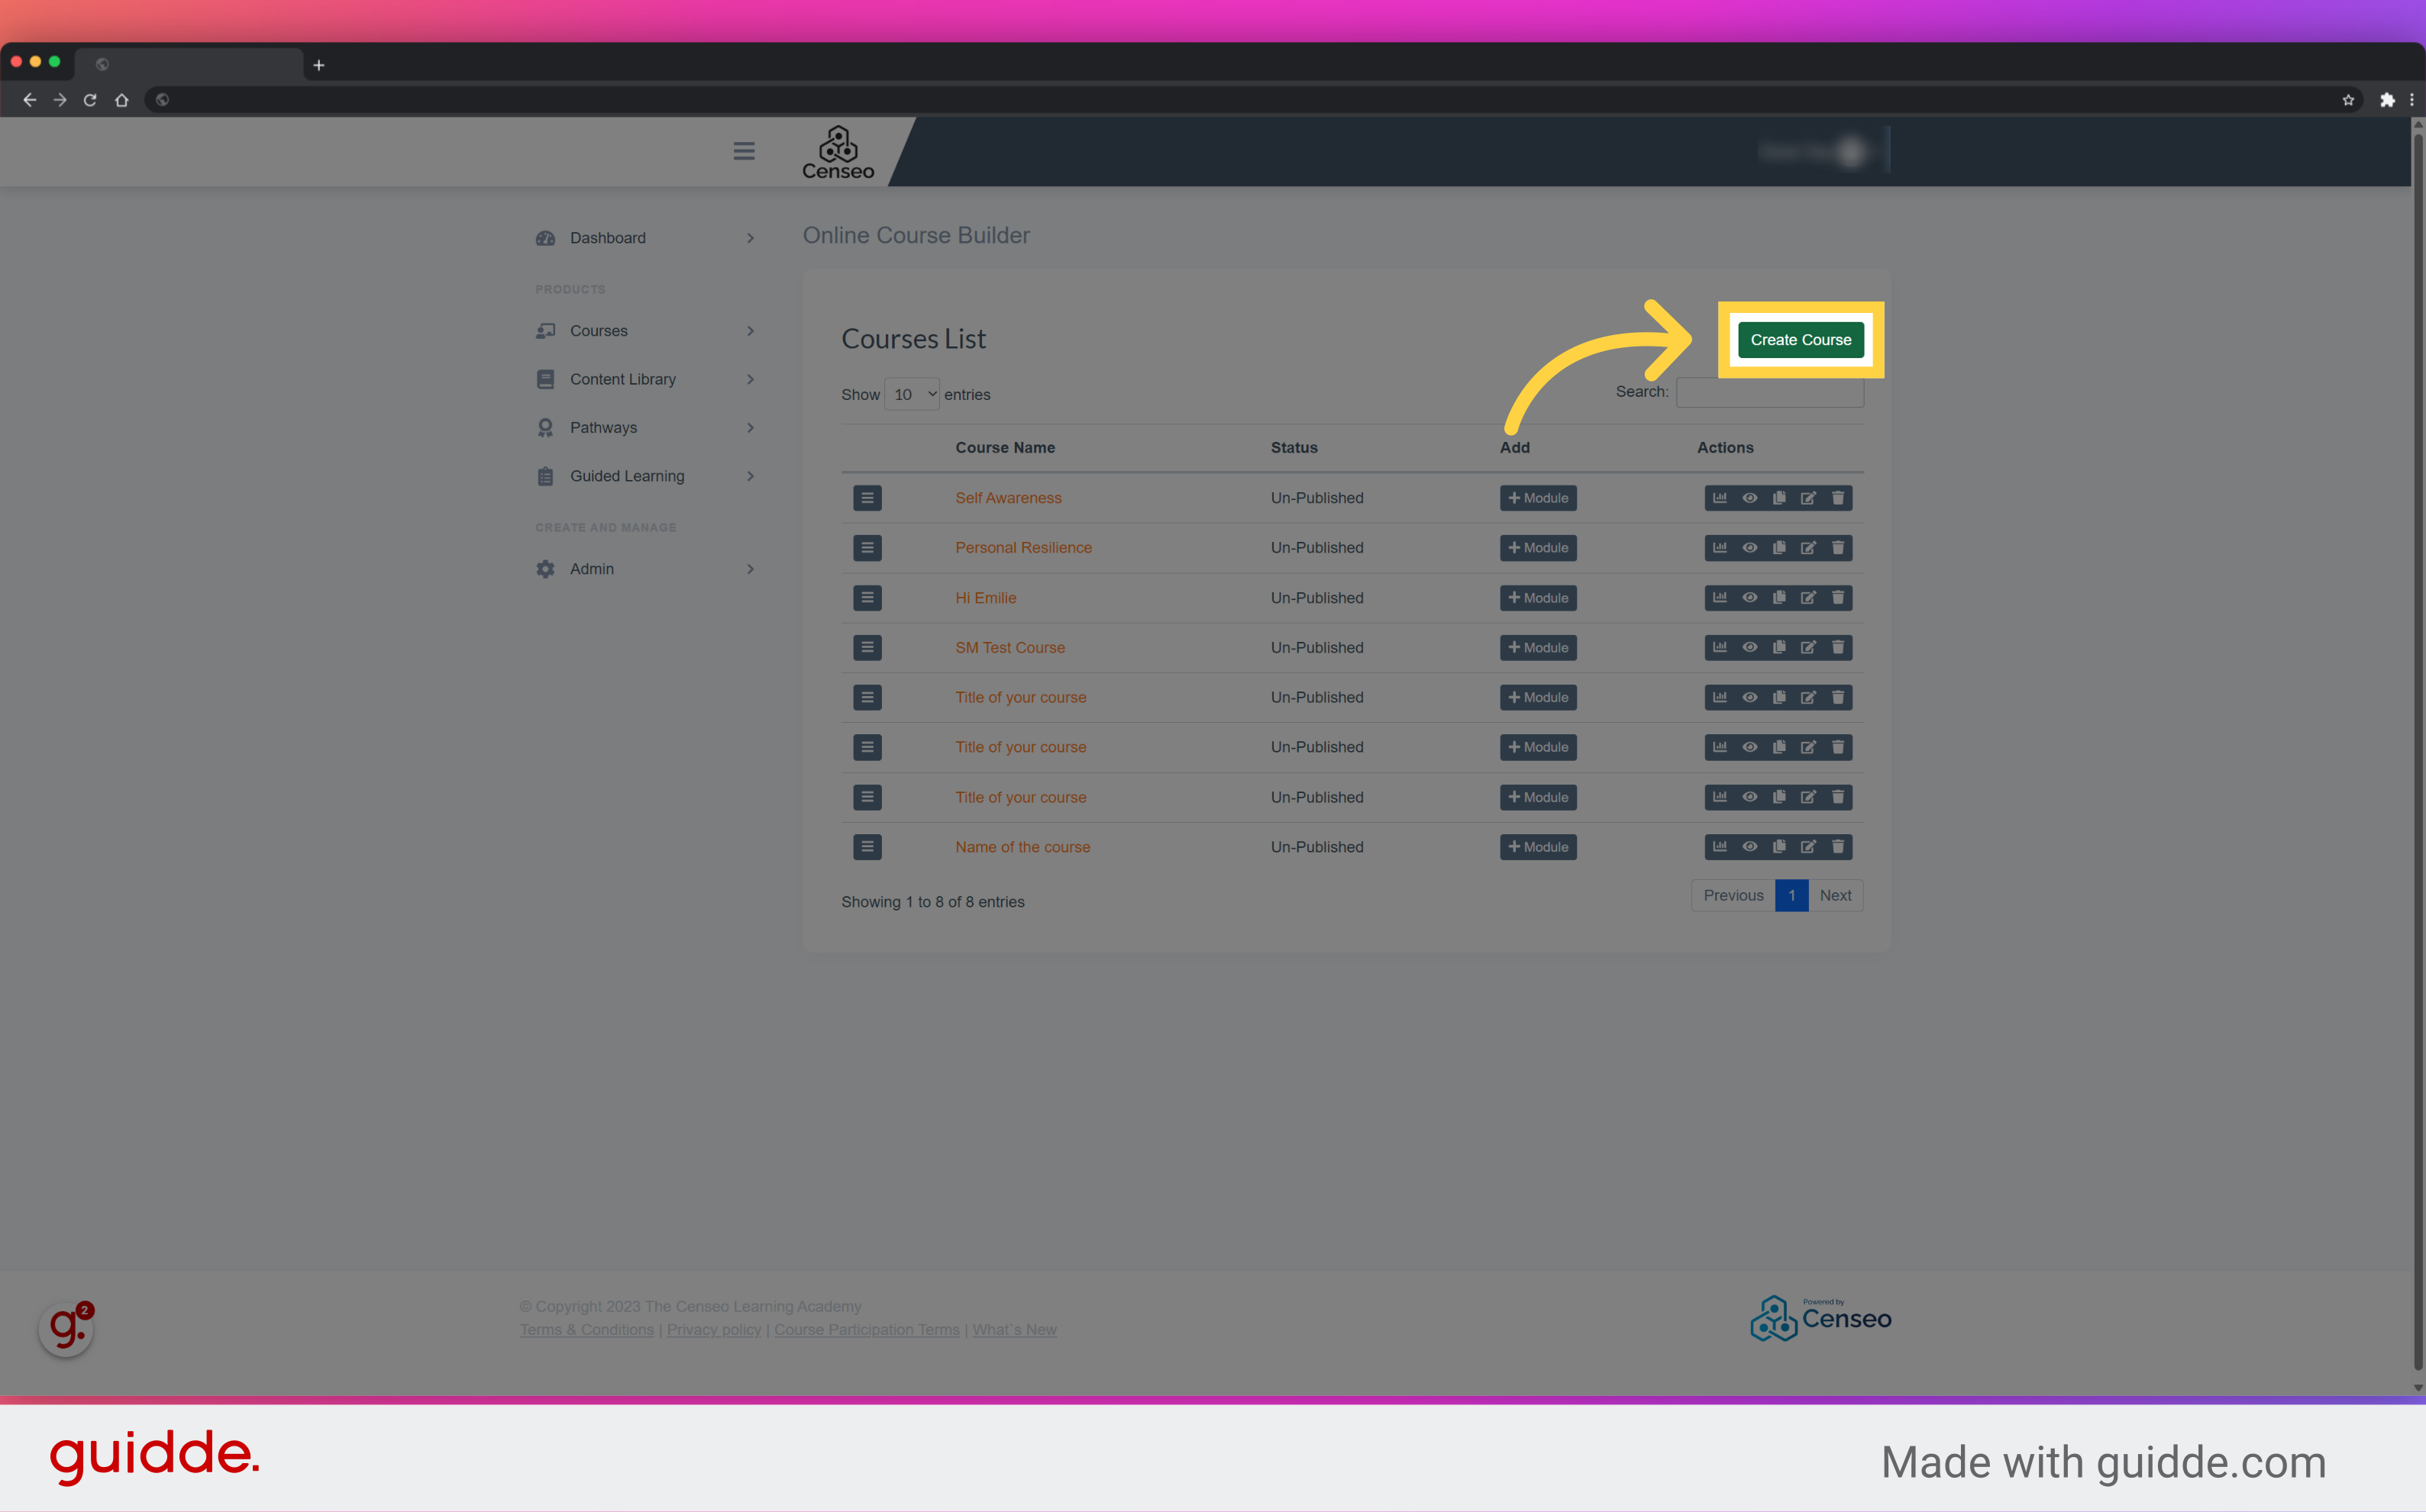Select entries per page Show dropdown
This screenshot has width=2426, height=1512.
pos(908,392)
